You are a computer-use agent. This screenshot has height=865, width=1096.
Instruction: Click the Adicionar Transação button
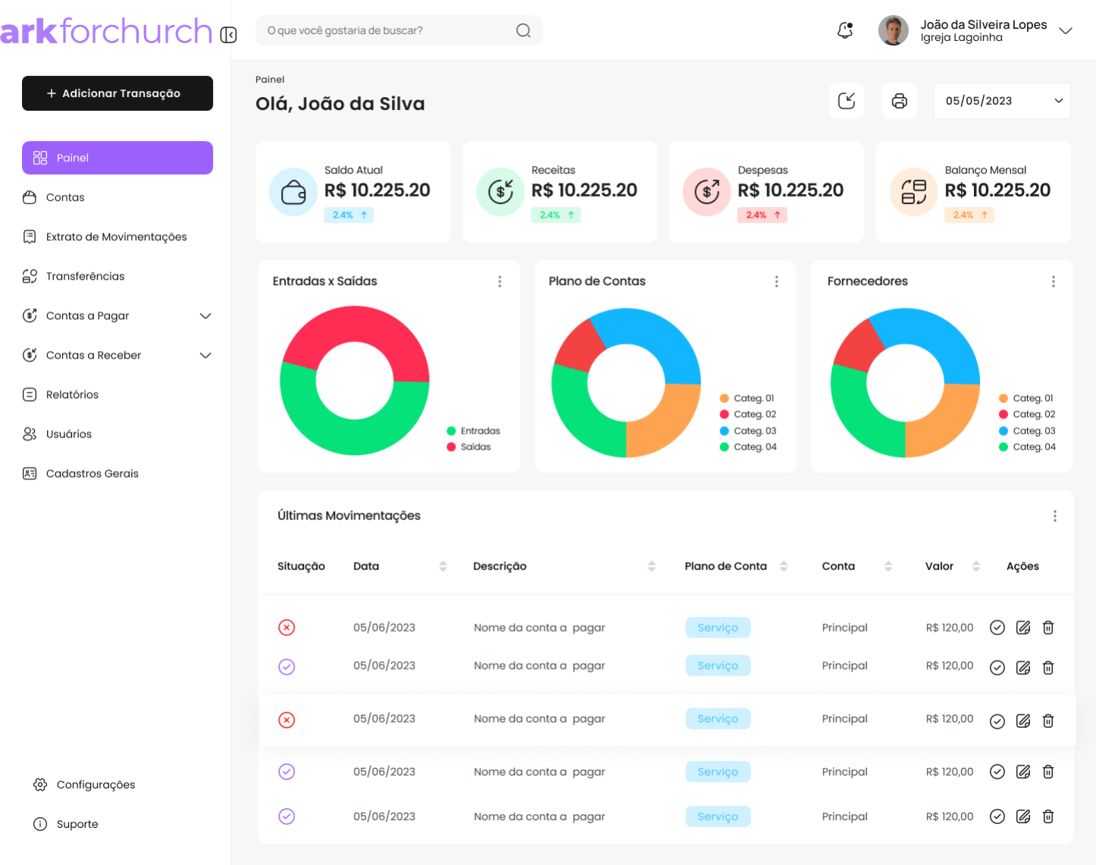click(117, 93)
